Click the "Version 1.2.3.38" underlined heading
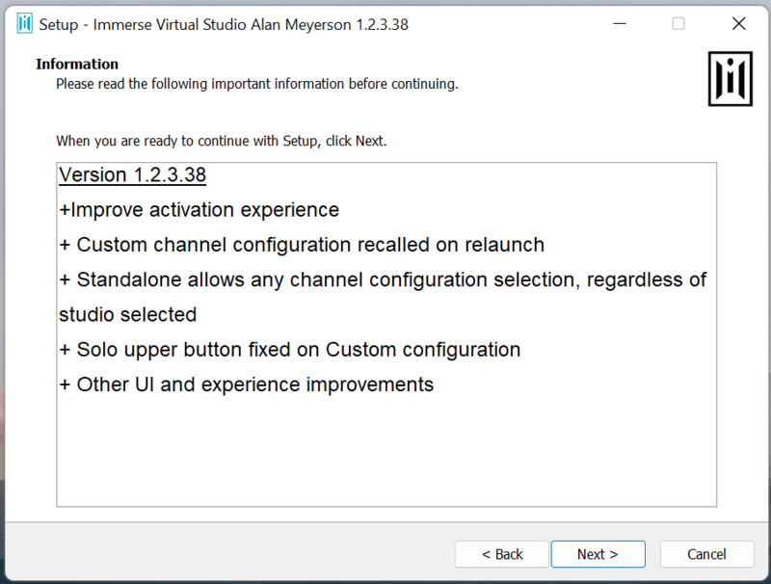 (x=132, y=175)
